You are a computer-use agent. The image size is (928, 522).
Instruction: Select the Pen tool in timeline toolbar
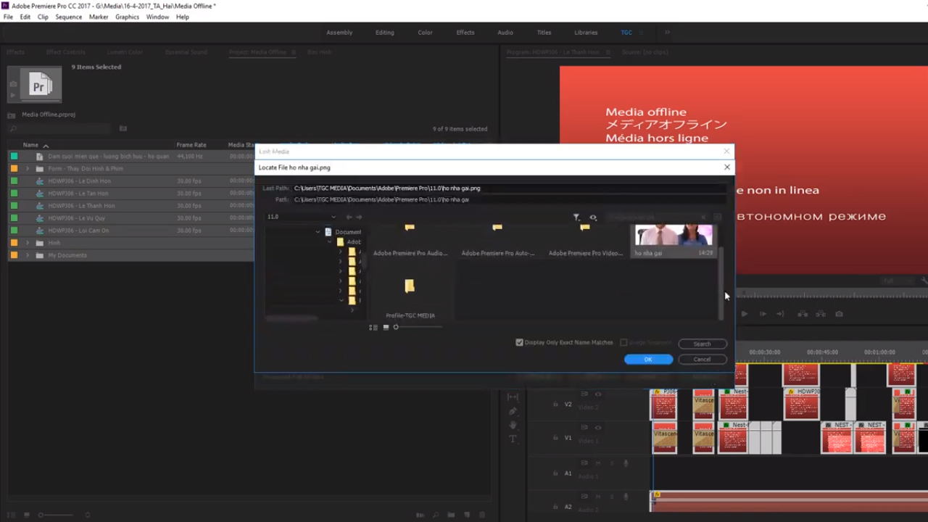[x=513, y=411]
